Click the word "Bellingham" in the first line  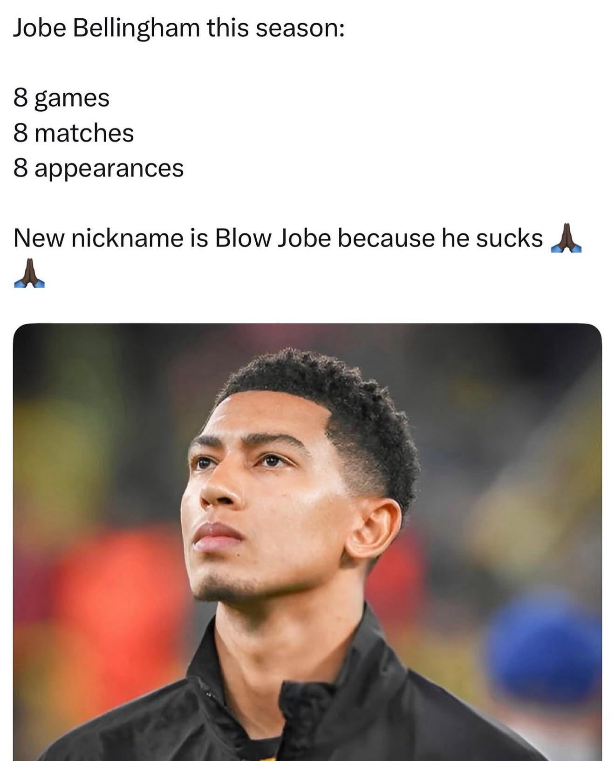tap(136, 28)
